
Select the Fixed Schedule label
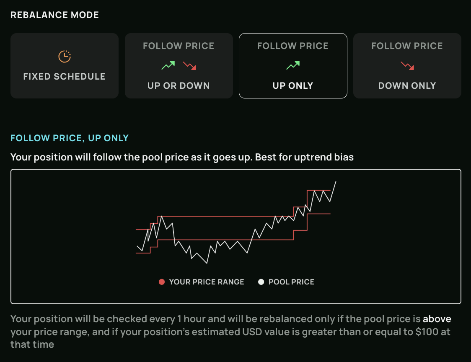(65, 77)
